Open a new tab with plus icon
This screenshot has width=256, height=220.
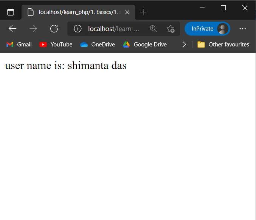pyautogui.click(x=143, y=12)
